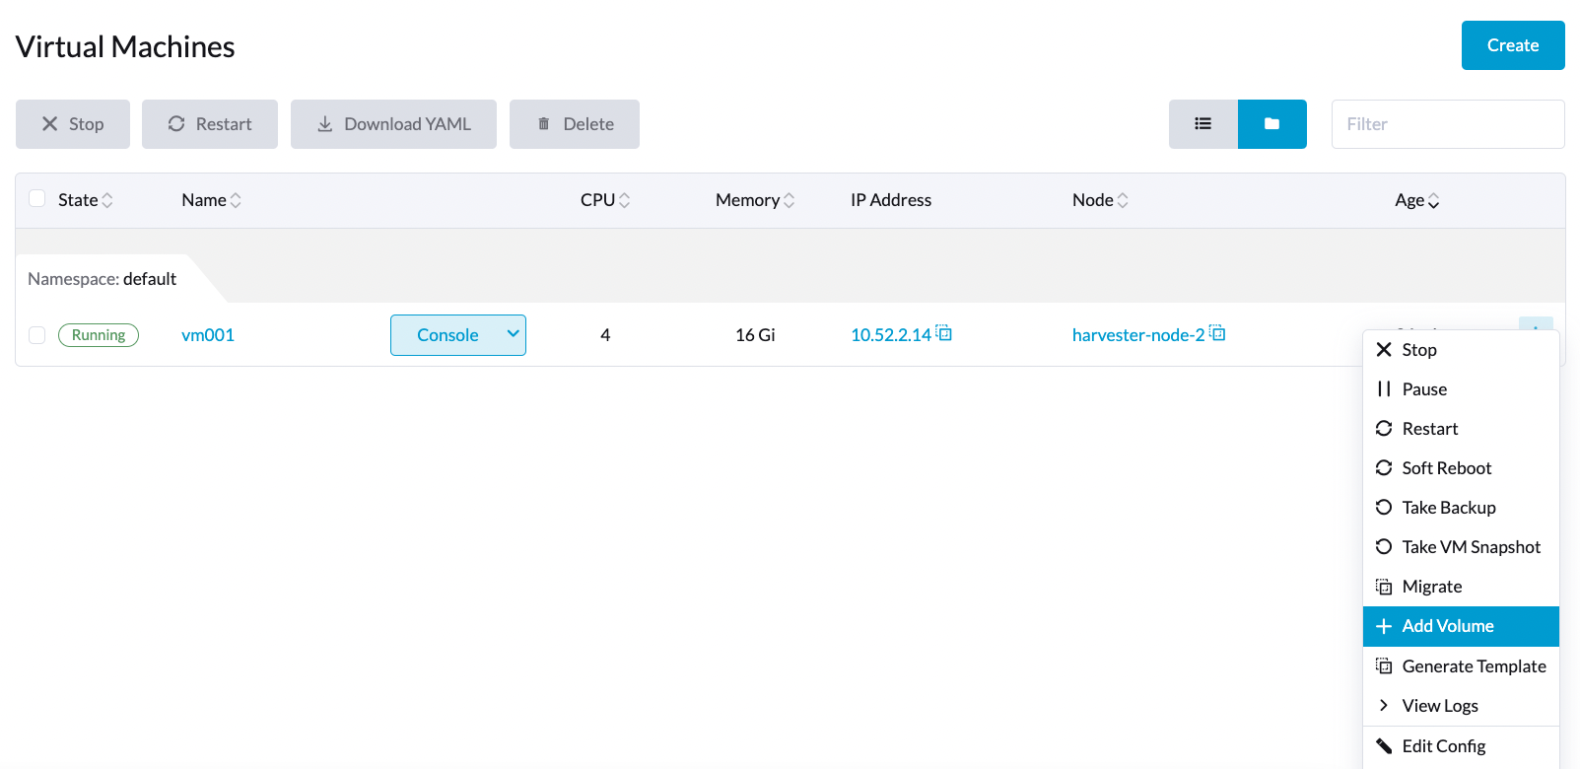Click the blue Create button
Viewport: 1580px width, 769px height.
(x=1512, y=45)
